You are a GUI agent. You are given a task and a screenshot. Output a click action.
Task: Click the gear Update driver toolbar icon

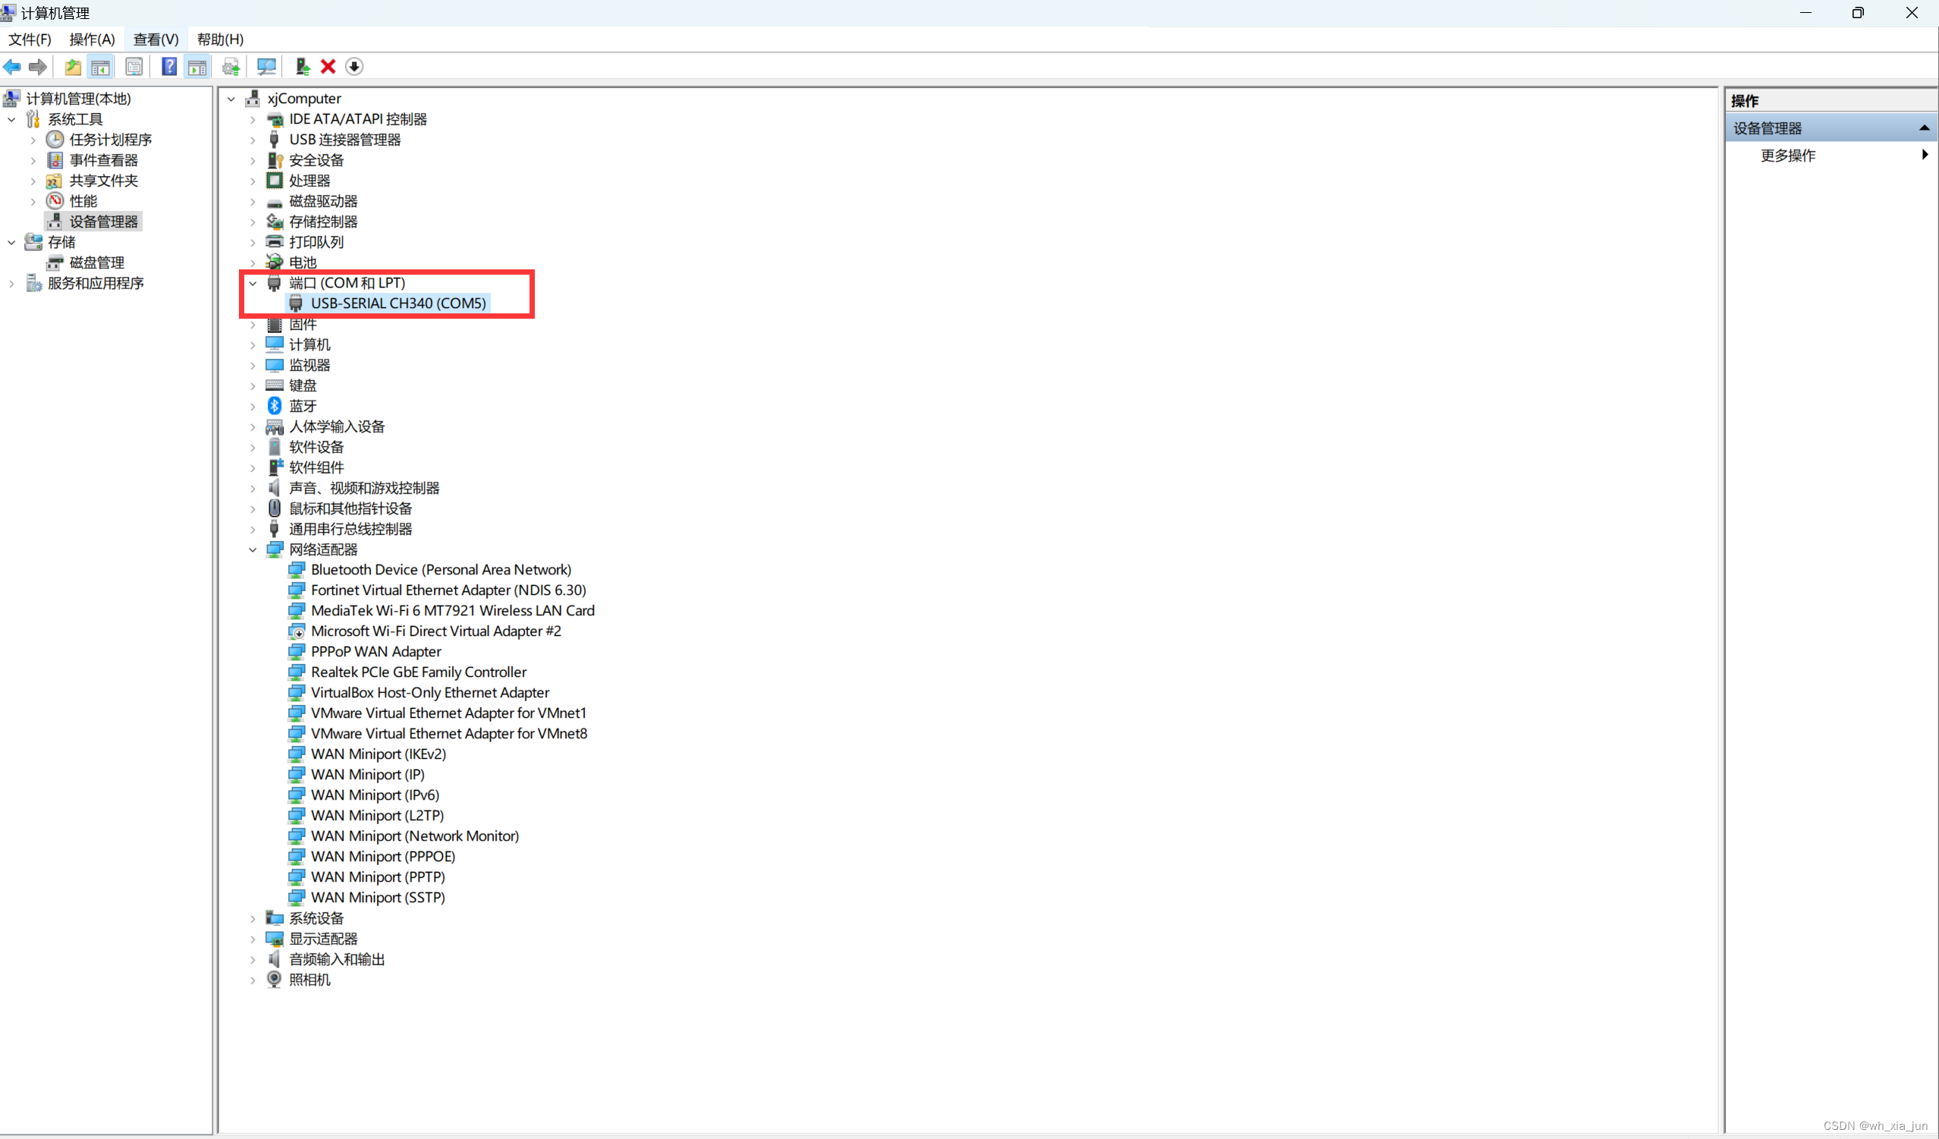231,67
